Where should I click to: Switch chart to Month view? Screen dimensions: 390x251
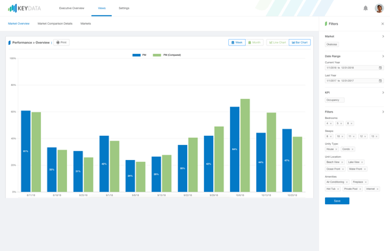tap(254, 42)
